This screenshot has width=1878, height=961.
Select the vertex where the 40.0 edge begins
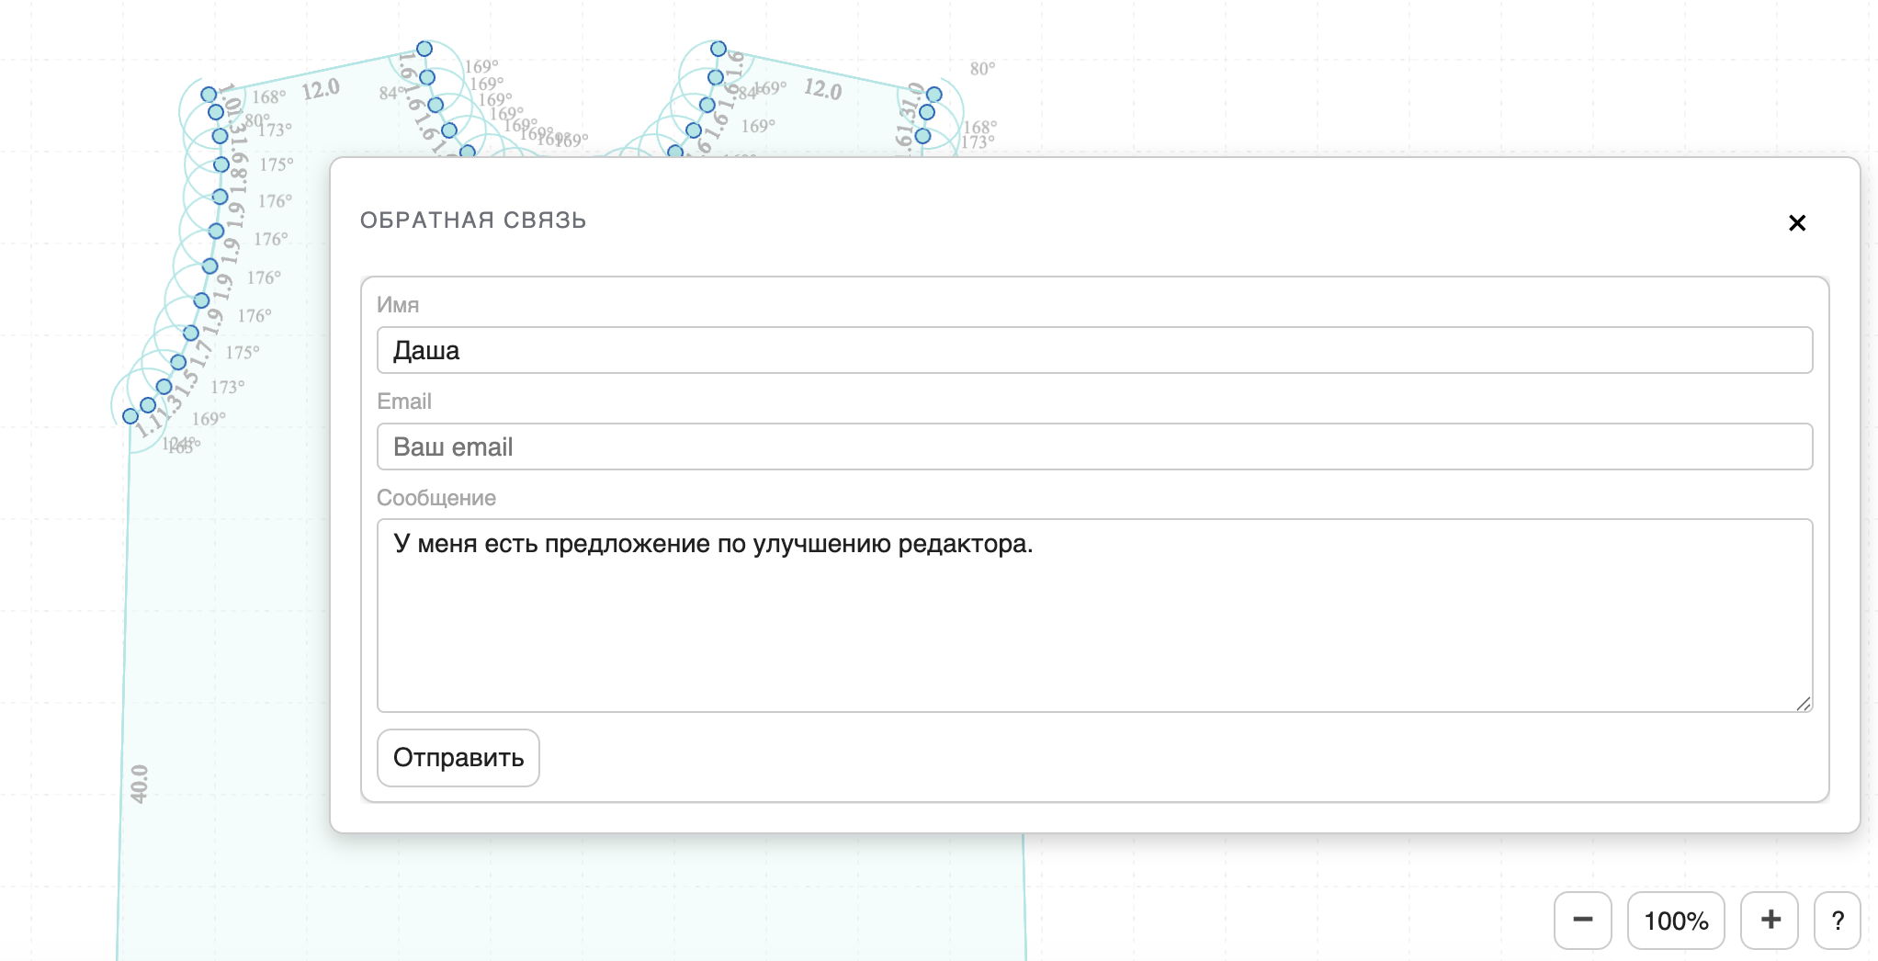[130, 416]
